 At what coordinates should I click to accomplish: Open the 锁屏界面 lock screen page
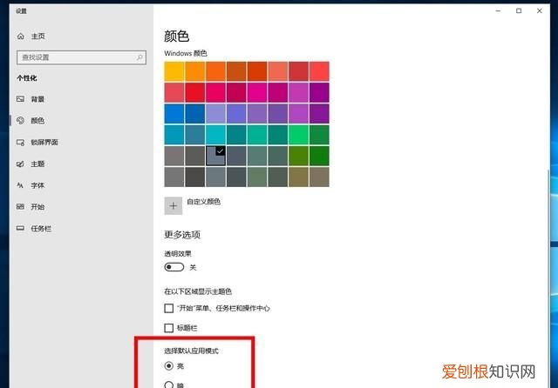[x=37, y=143]
